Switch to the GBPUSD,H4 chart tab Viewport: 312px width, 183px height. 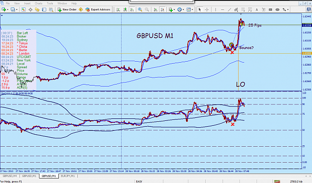9,176
